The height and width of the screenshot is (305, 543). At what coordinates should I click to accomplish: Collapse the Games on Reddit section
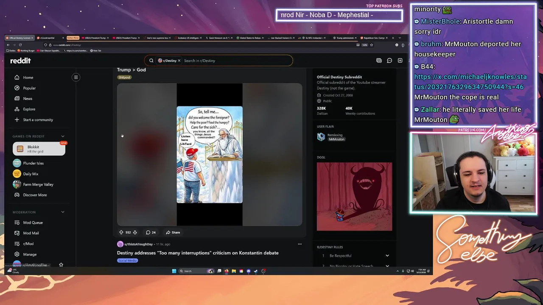63,136
